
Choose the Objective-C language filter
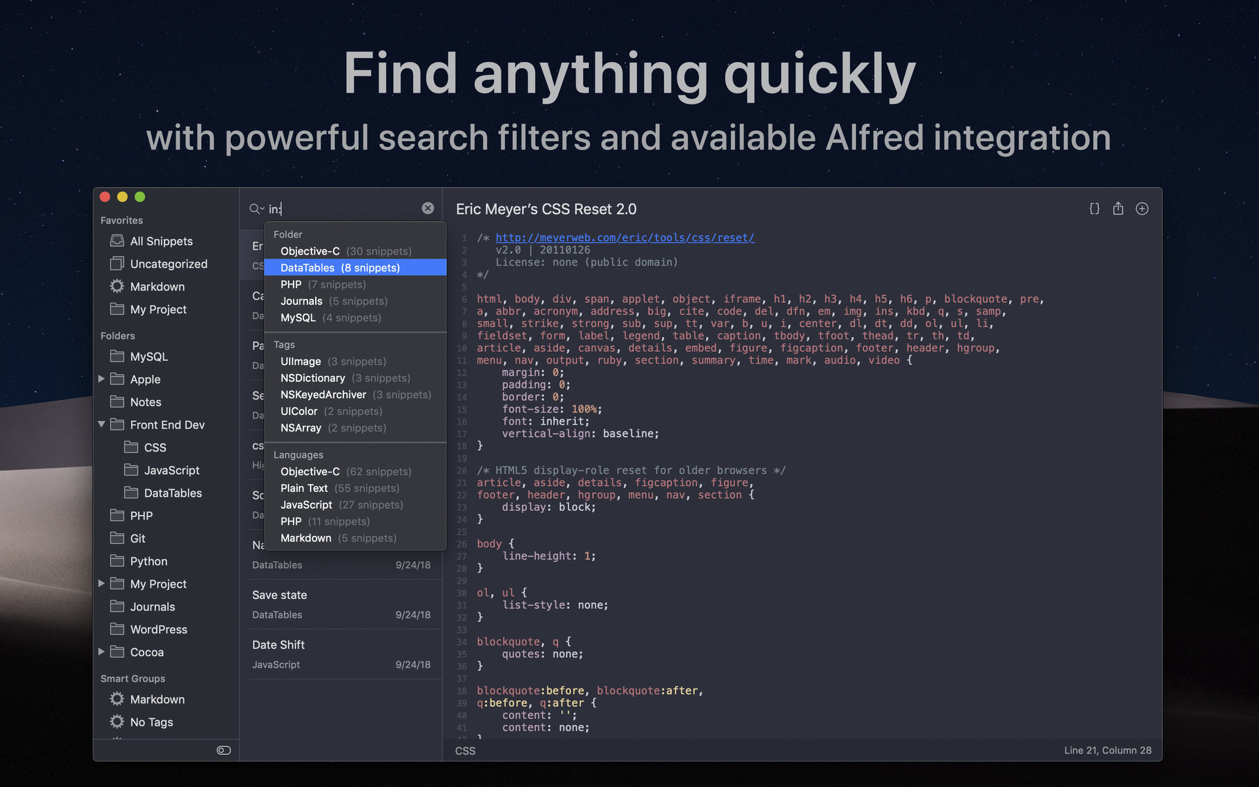tap(310, 471)
